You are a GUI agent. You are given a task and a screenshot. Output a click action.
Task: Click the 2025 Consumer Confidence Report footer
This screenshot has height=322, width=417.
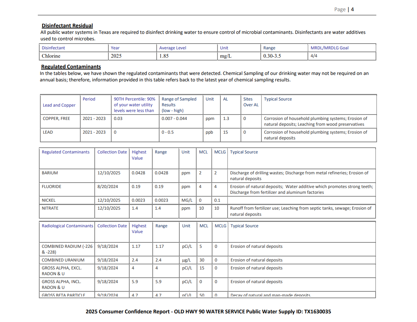208,312
